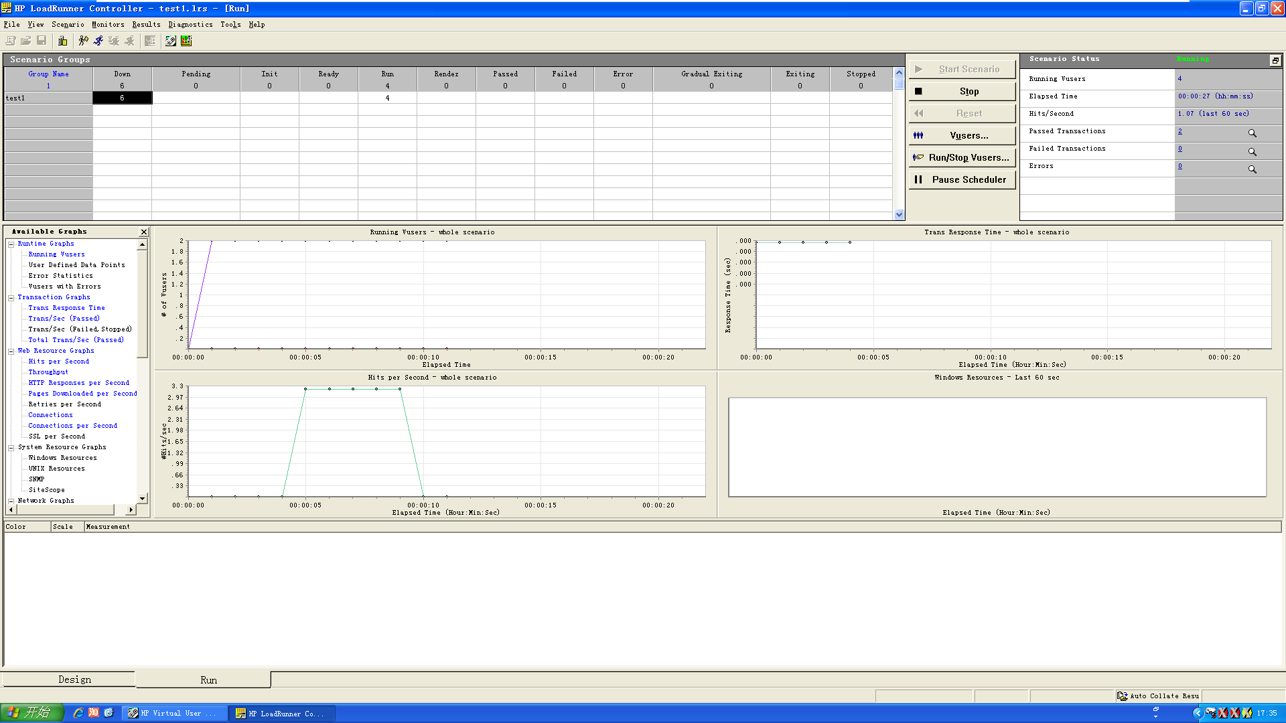Click the blue Run Vusers runner icon

[x=98, y=41]
